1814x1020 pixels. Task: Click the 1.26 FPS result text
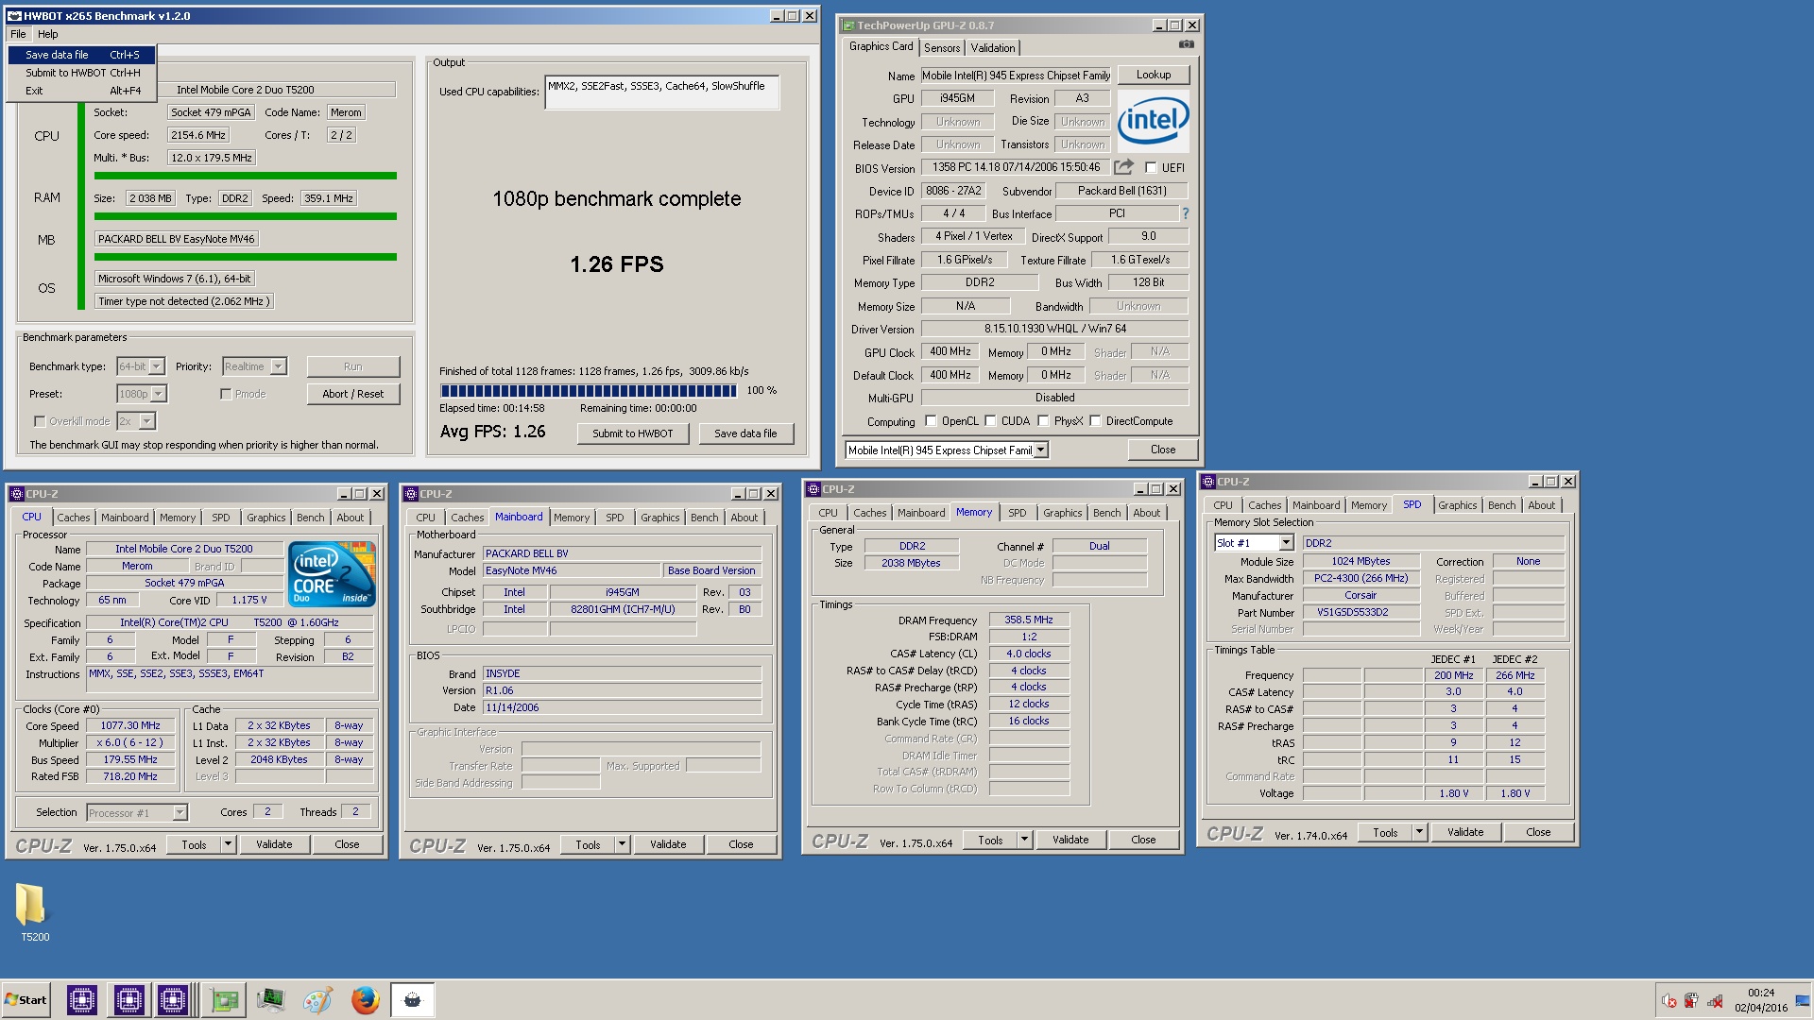tap(616, 264)
